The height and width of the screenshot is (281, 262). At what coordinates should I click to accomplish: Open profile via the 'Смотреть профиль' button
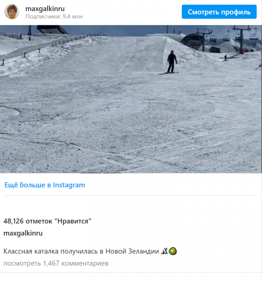coord(219,12)
